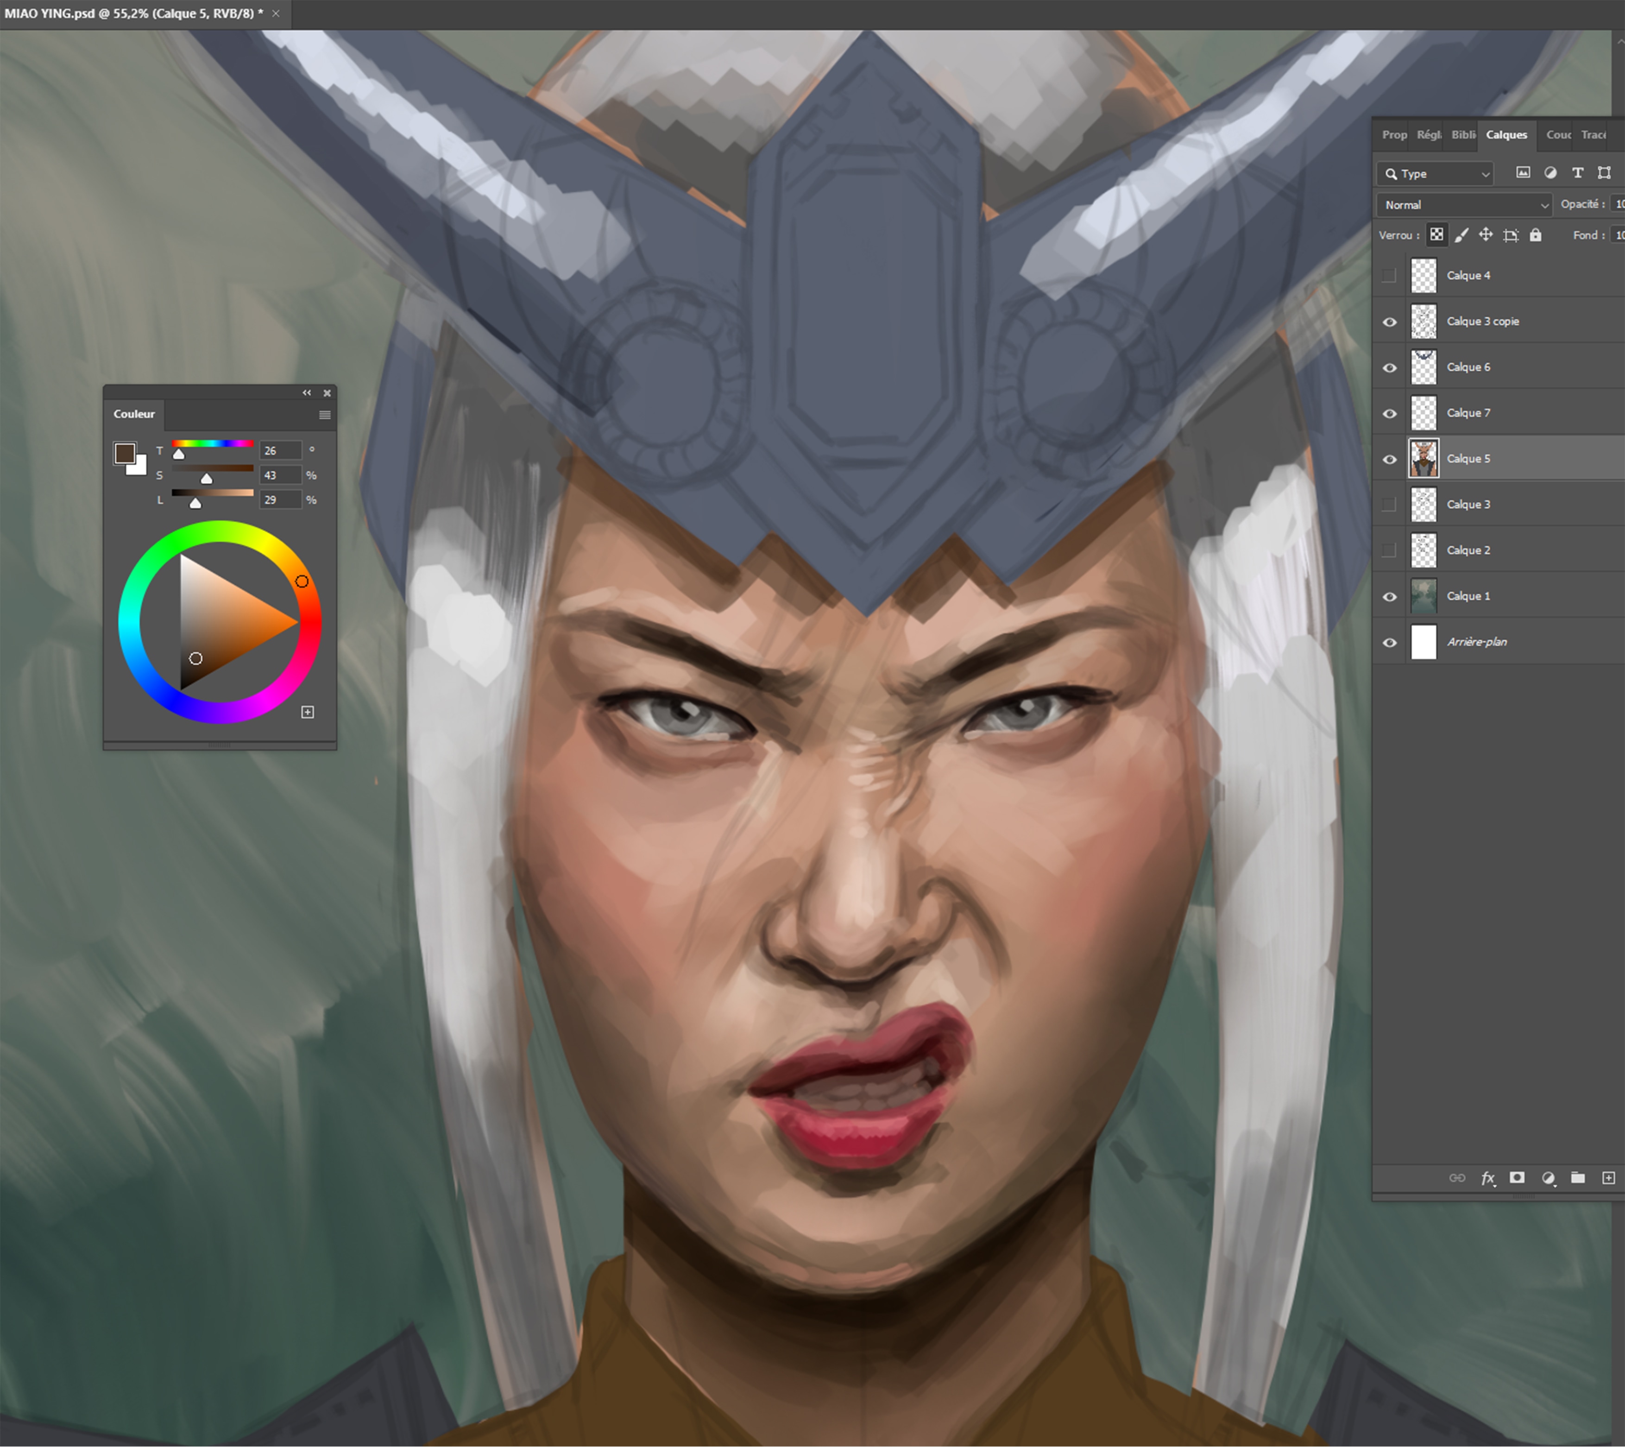The image size is (1625, 1447).
Task: Open the Couleur panel options menu
Action: click(324, 414)
